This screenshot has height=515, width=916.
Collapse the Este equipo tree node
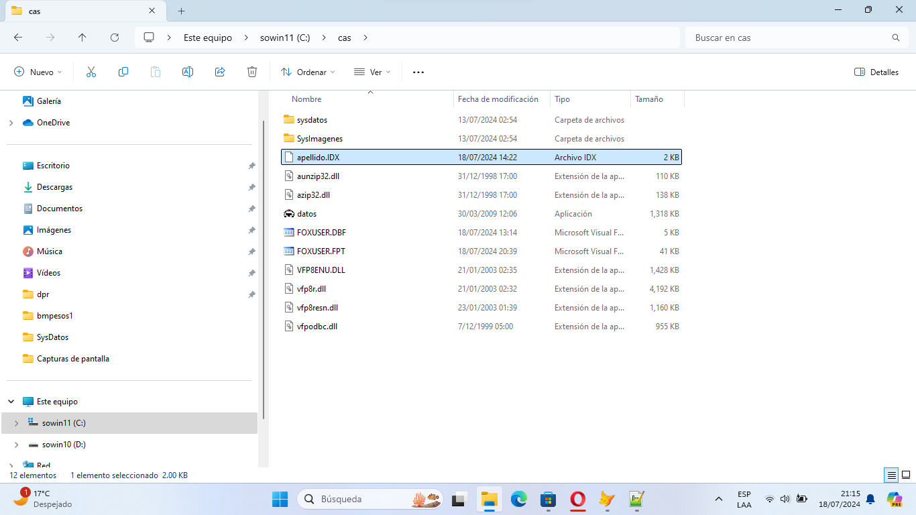(x=11, y=402)
